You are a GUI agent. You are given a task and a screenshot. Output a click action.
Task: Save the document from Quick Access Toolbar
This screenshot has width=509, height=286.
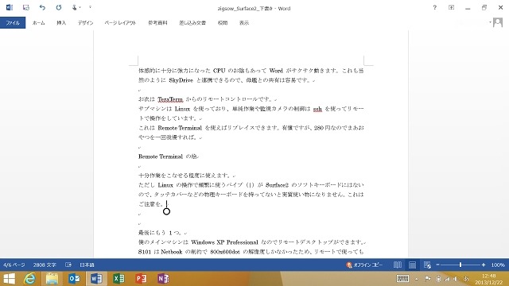pyautogui.click(x=26, y=7)
